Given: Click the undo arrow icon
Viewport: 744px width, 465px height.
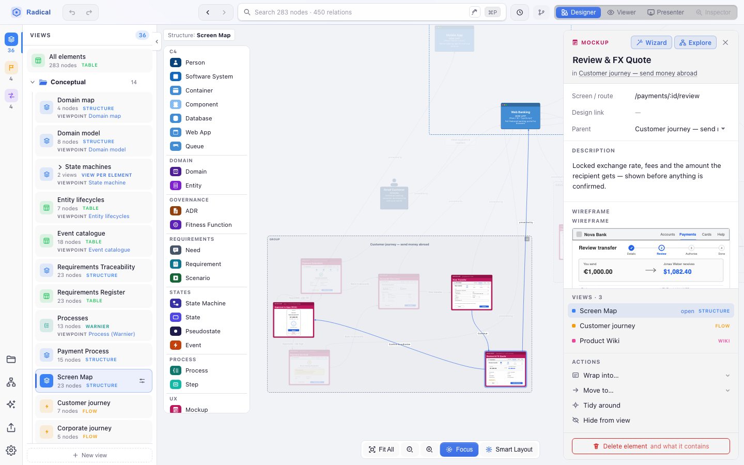Looking at the screenshot, I should pos(72,12).
